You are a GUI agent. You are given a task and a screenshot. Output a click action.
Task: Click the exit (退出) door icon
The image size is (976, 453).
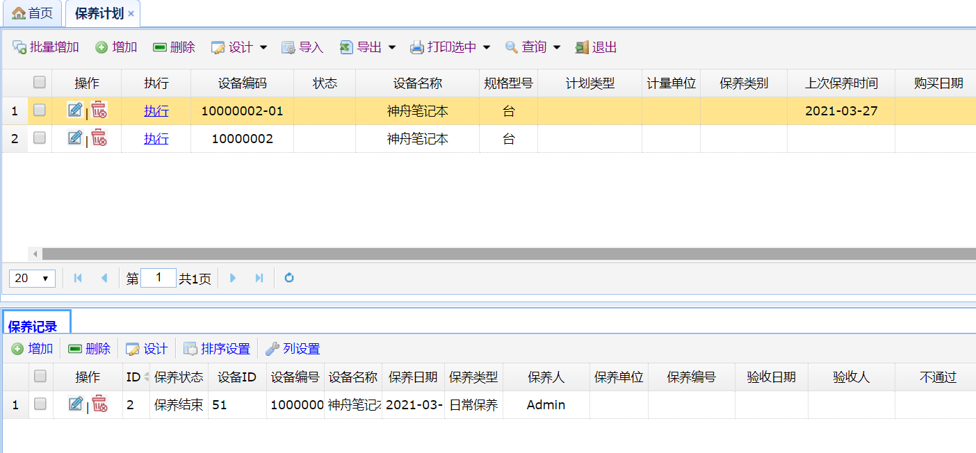[x=582, y=47]
